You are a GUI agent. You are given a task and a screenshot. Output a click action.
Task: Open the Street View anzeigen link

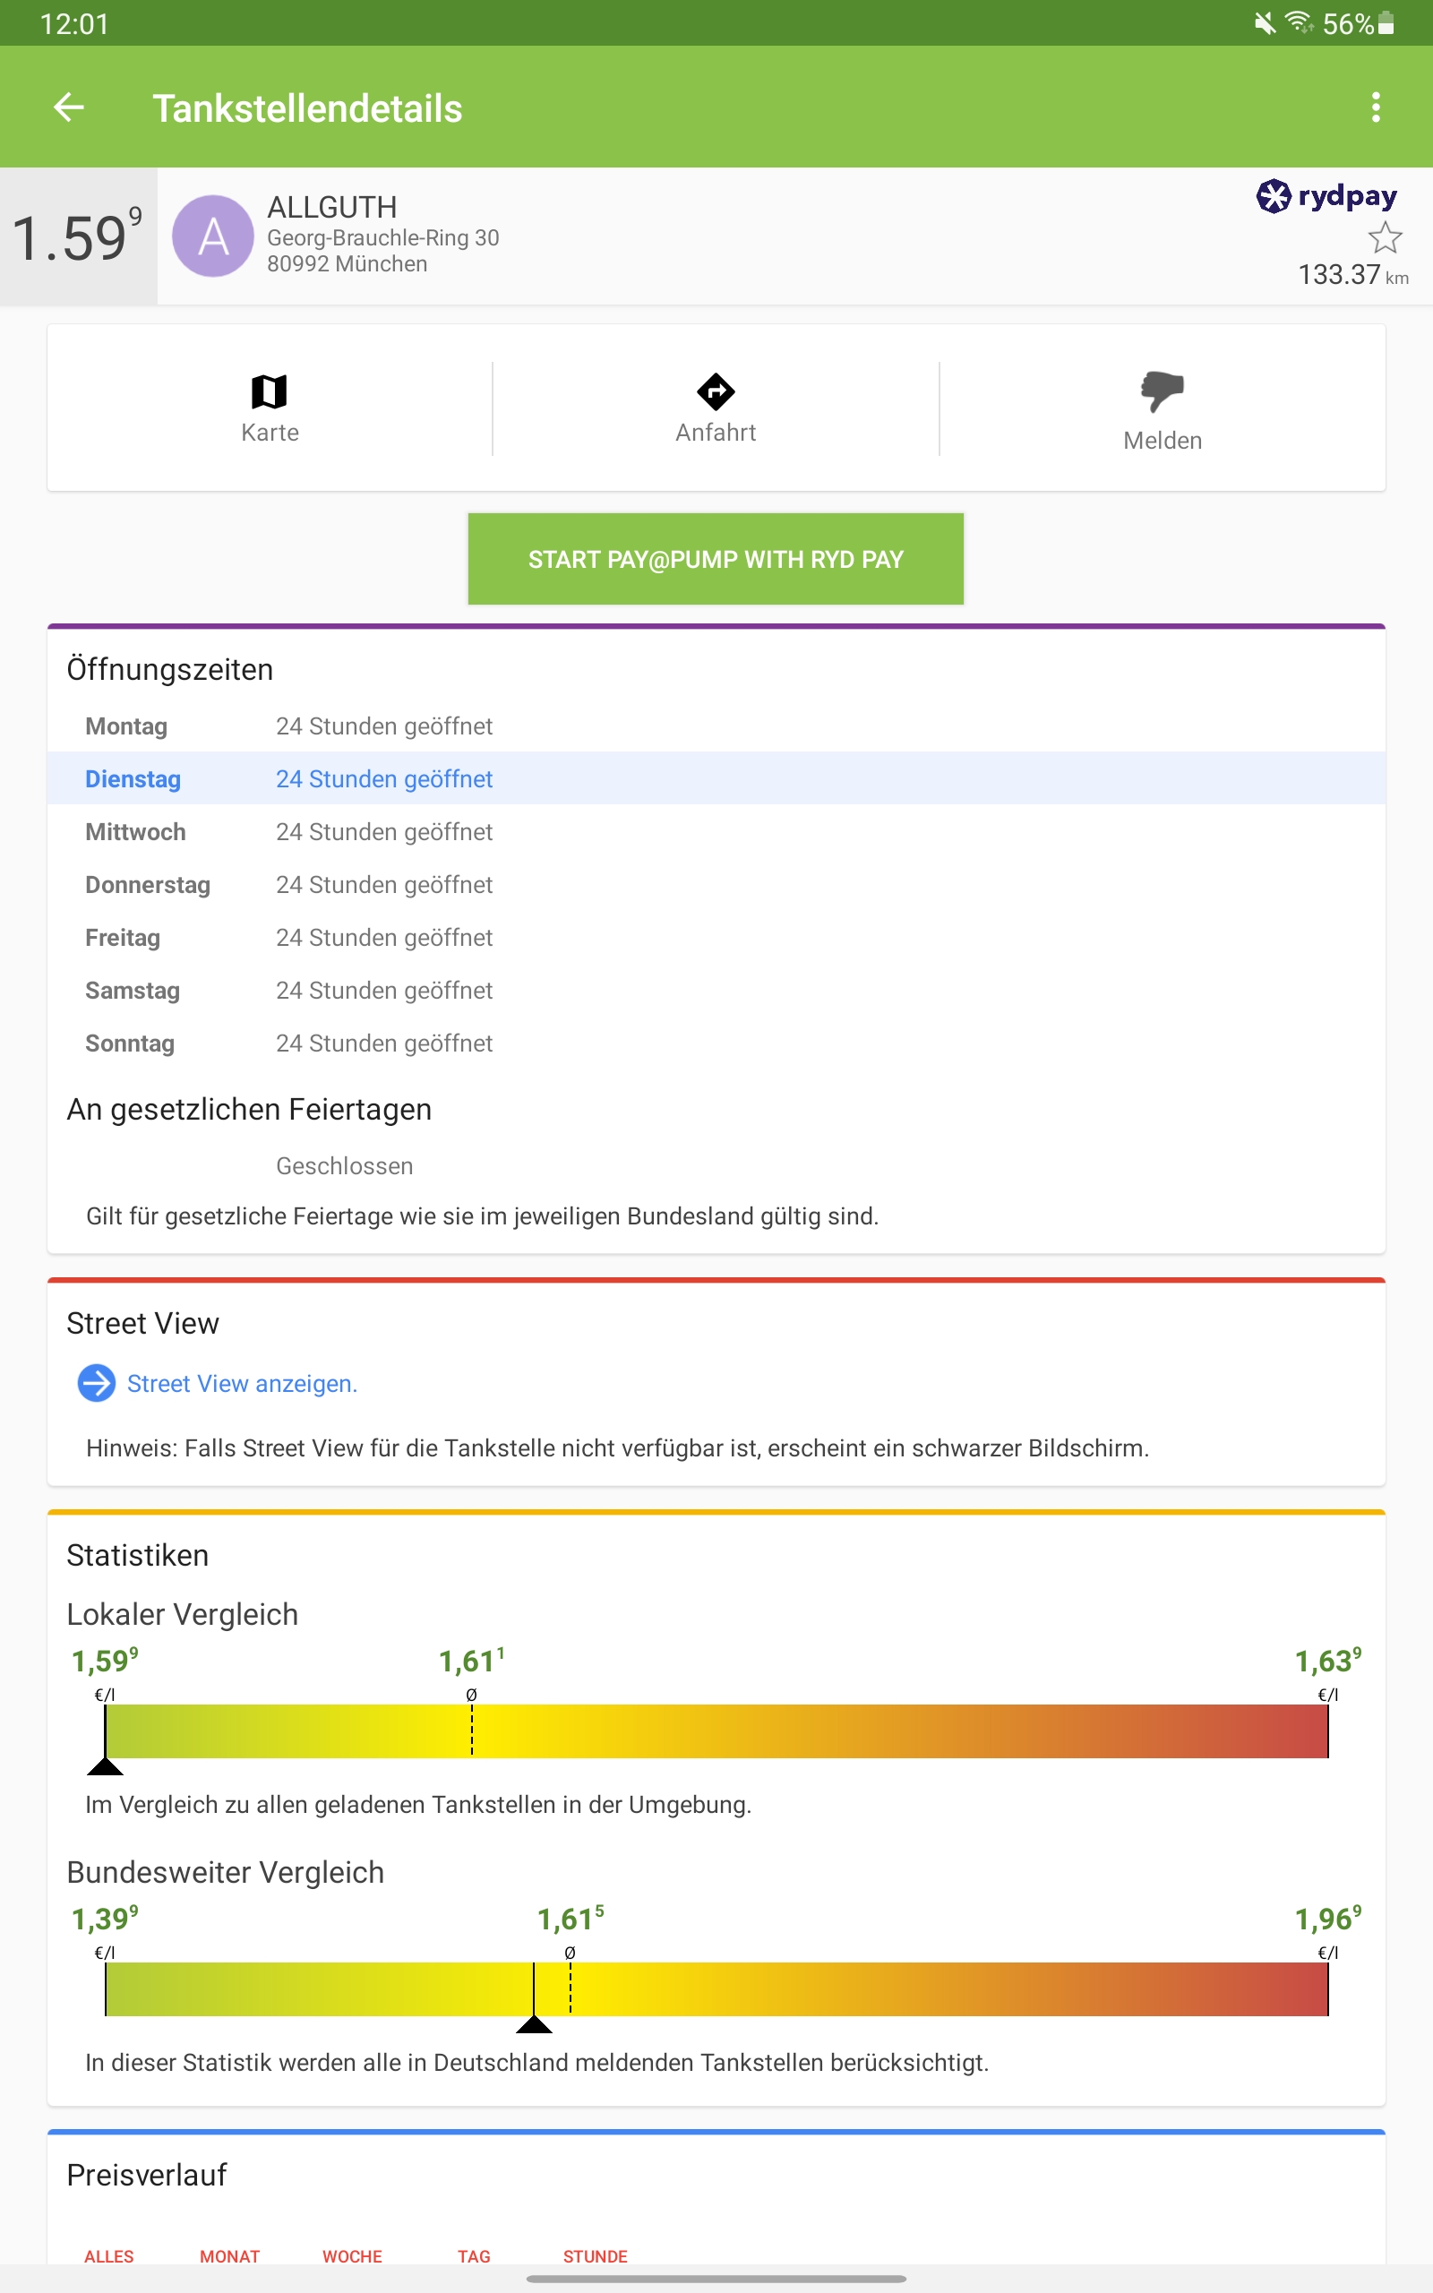(242, 1383)
